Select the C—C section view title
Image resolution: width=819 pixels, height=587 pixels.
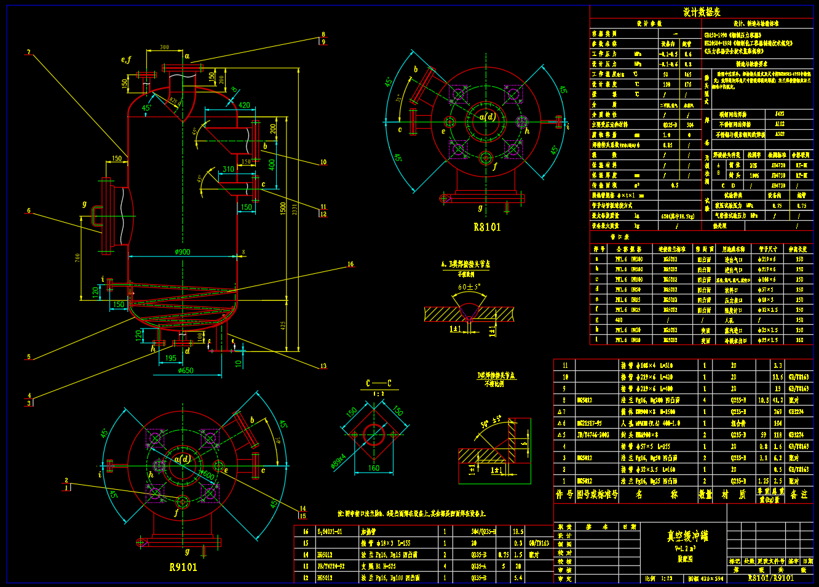[379, 383]
